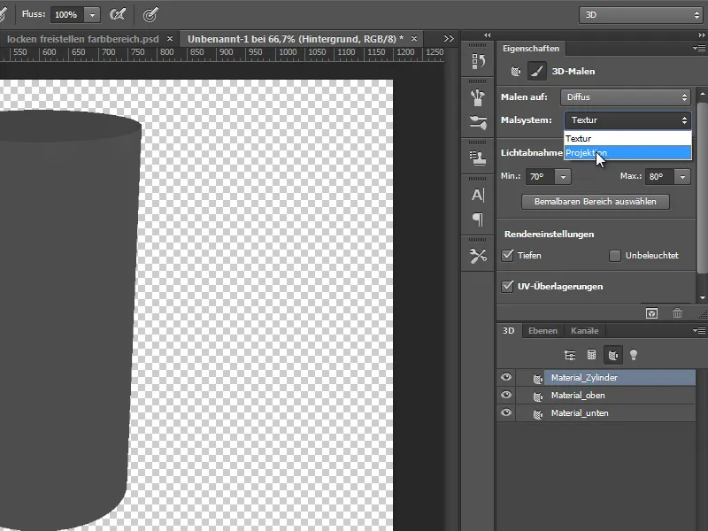The image size is (708, 531).
Task: Click the material icon in Eigenschaften header
Action: click(x=515, y=72)
